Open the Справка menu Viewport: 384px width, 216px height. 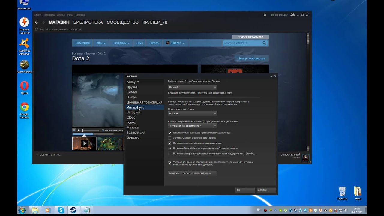click(80, 15)
